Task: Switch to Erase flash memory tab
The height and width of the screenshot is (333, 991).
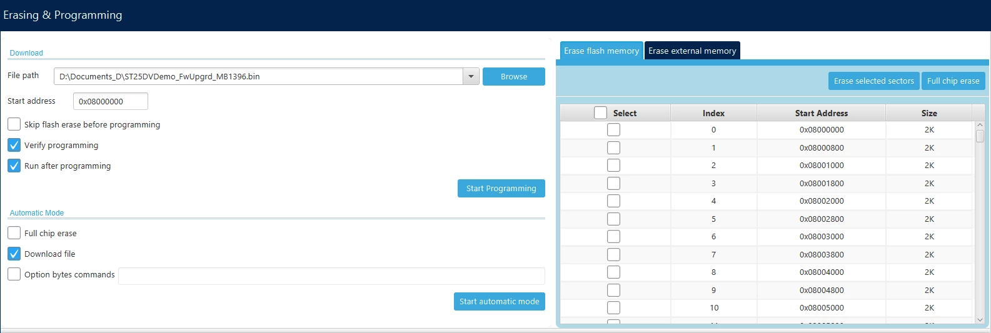Action: [601, 51]
